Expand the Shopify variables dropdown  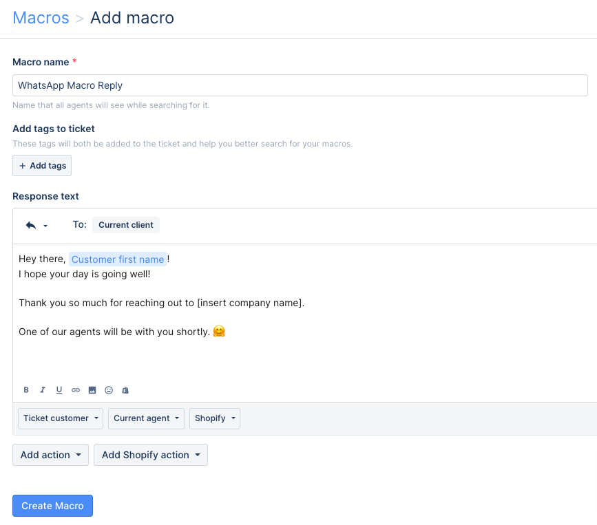(x=215, y=418)
